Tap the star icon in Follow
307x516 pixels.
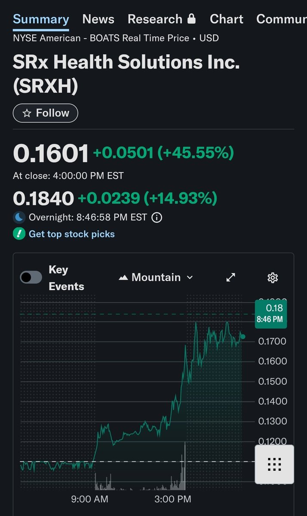tap(27, 113)
